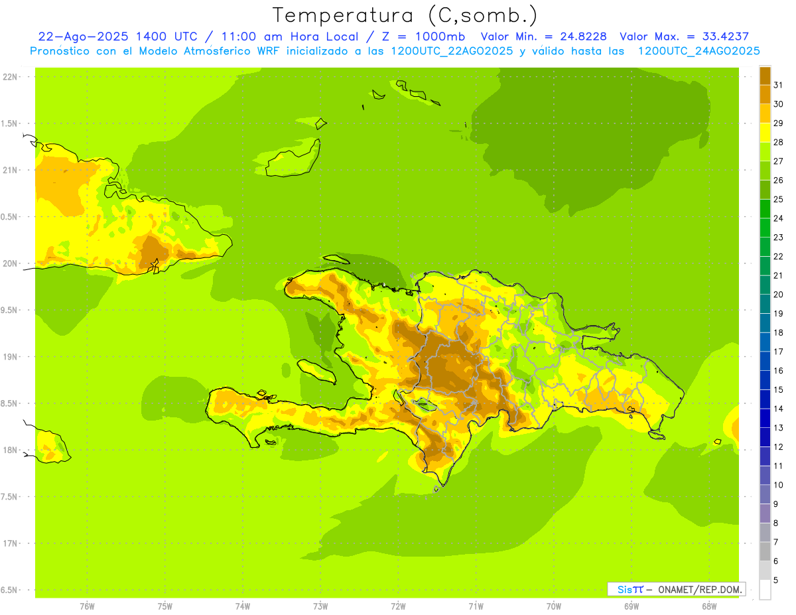
Task: Click the legend swatch between 27 and 28
Action: point(765,152)
